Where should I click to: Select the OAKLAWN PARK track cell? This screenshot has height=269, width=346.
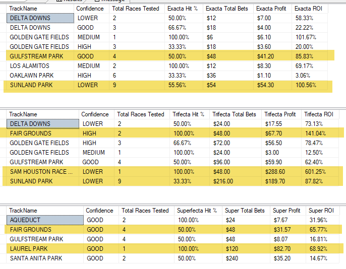pos(31,76)
